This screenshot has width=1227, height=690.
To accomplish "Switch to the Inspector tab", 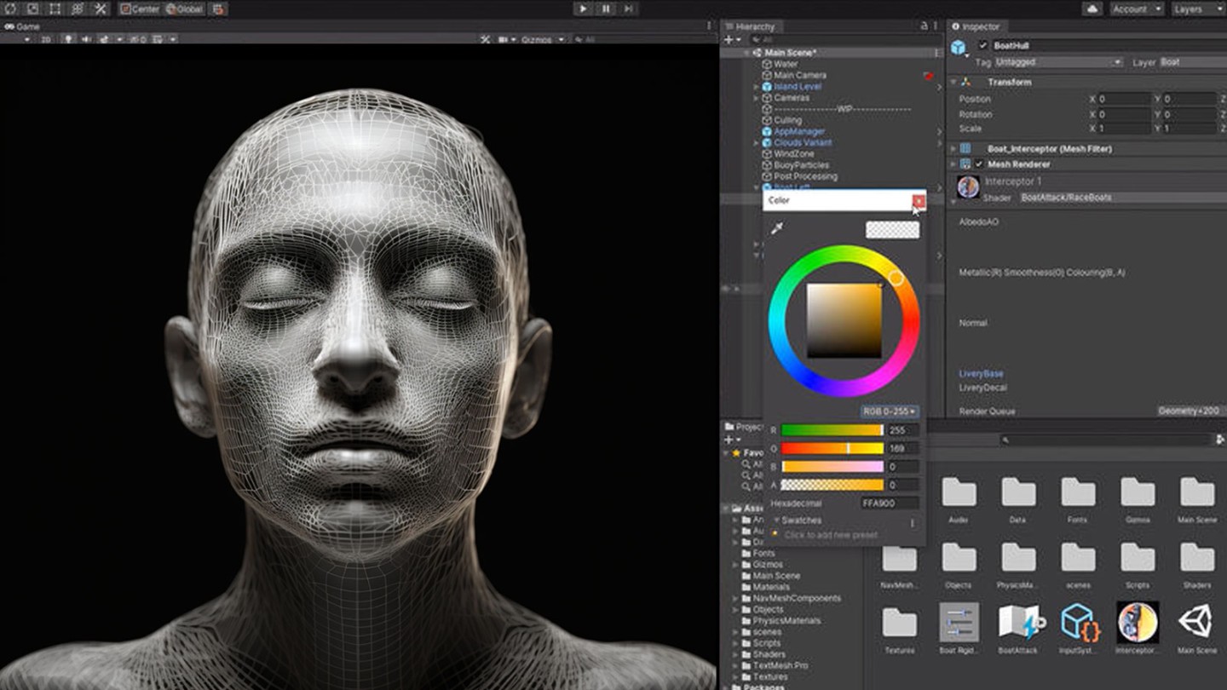I will pos(976,26).
